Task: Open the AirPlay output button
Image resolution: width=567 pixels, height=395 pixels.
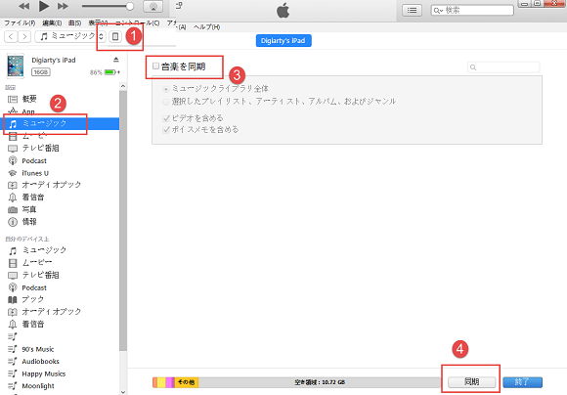Action: (x=153, y=6)
